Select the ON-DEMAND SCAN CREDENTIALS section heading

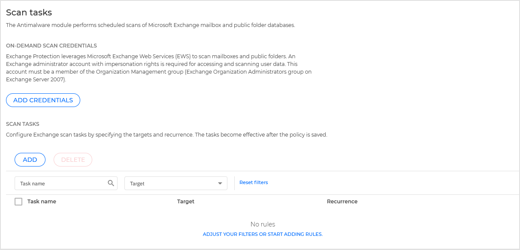pos(51,45)
